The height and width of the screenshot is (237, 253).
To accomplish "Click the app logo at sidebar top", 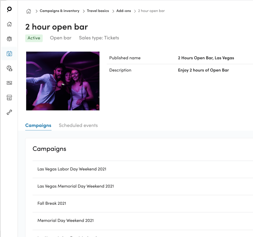I will tap(9, 9).
